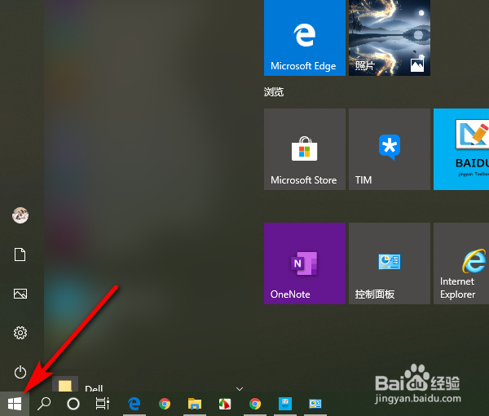Expand the Dell folder chevron
489x416 pixels.
click(240, 389)
